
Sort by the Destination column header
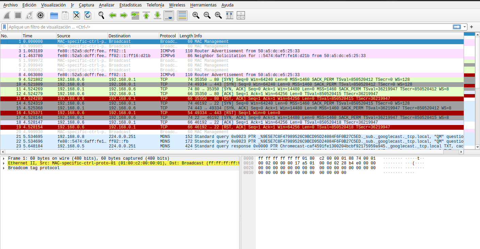(x=133, y=36)
